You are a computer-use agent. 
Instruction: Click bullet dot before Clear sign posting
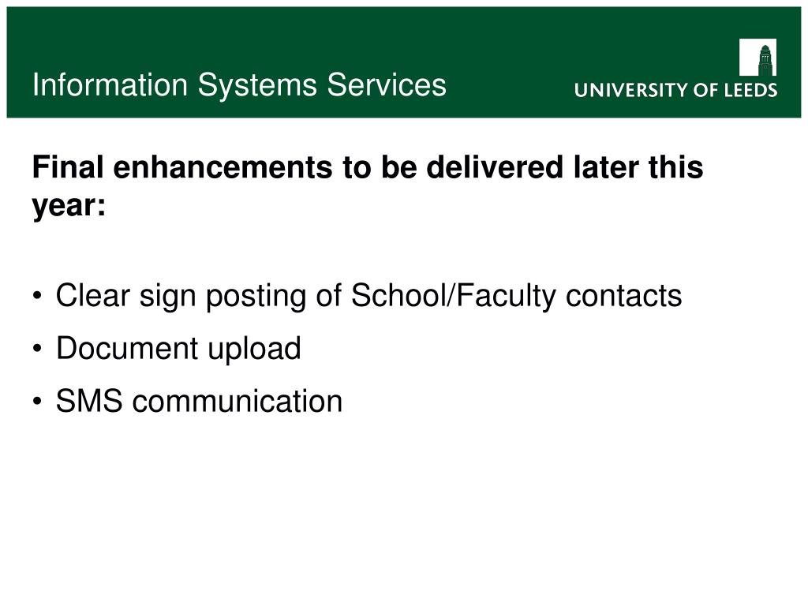37,297
